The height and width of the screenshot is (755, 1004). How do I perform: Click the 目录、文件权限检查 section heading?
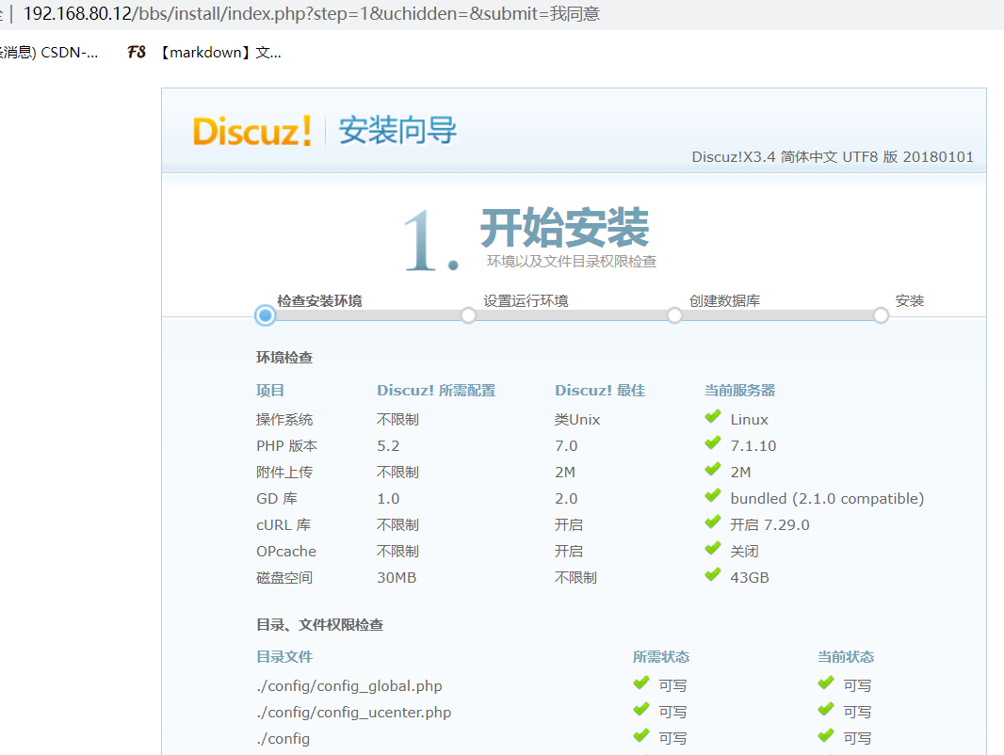click(319, 624)
